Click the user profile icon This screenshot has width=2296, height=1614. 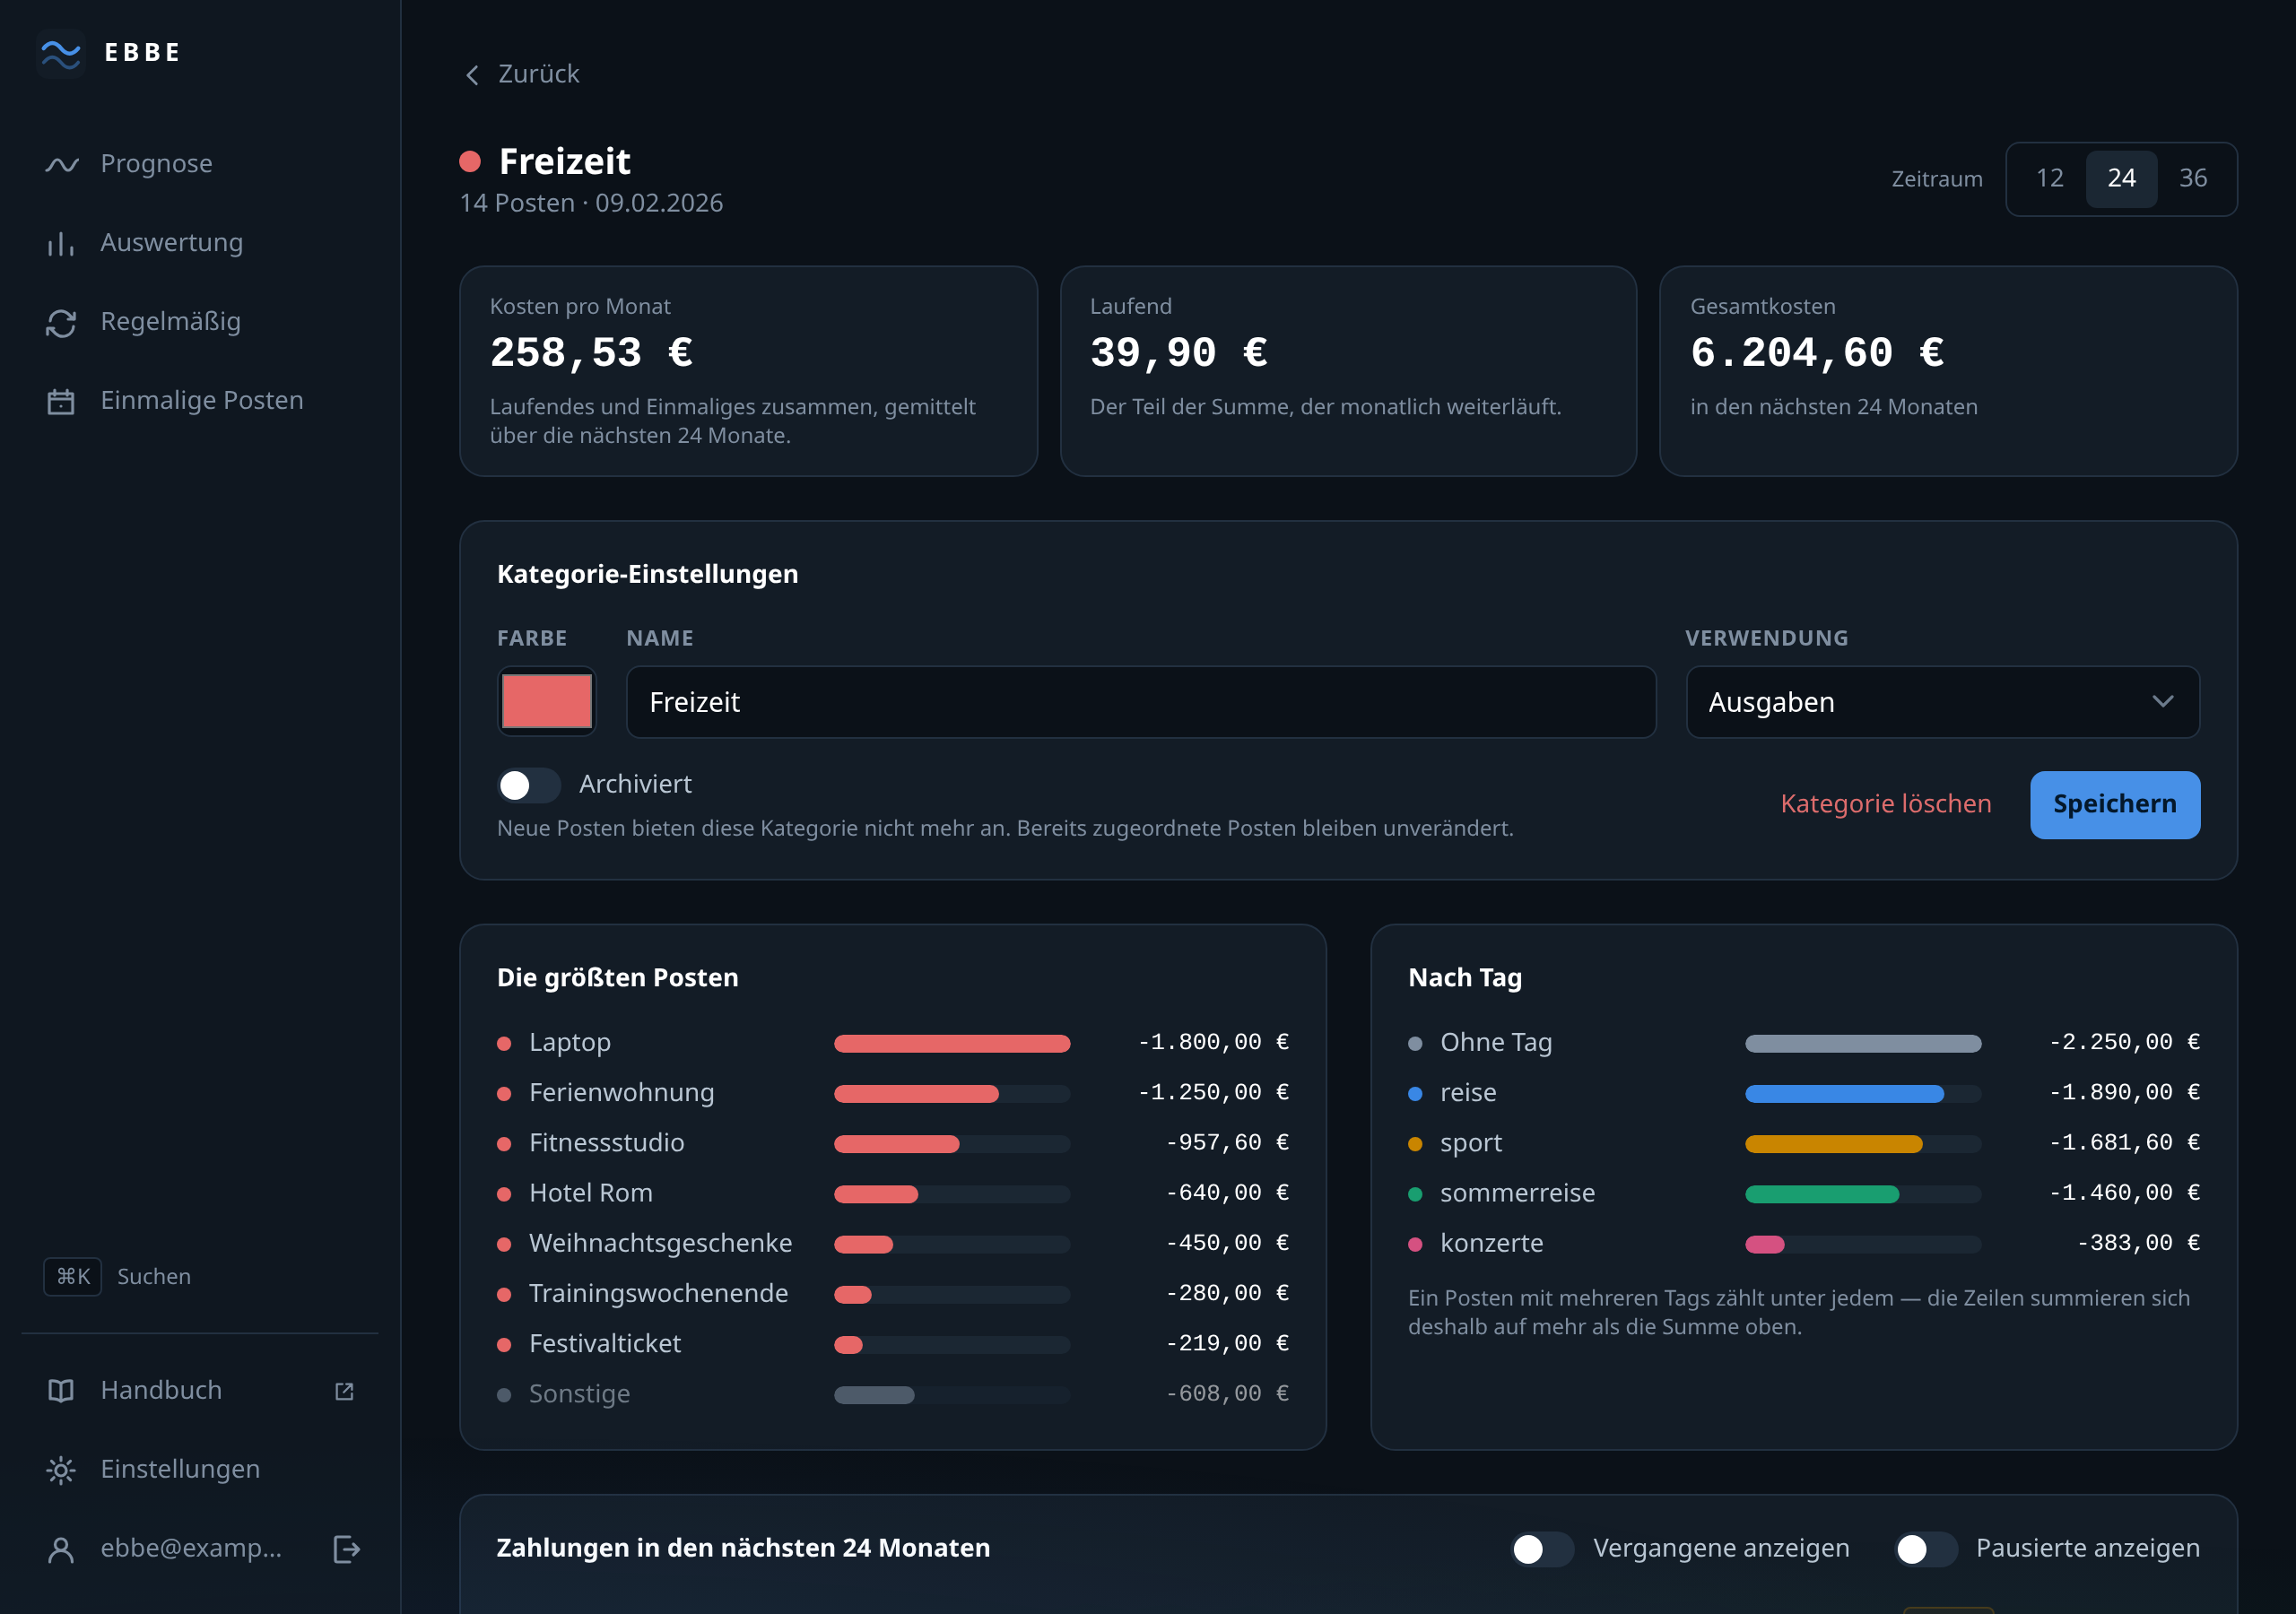point(61,1549)
